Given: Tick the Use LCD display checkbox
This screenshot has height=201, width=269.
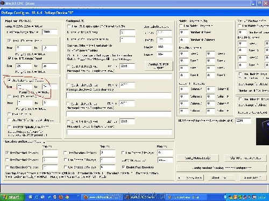Looking at the screenshot, I should click(x=69, y=26).
